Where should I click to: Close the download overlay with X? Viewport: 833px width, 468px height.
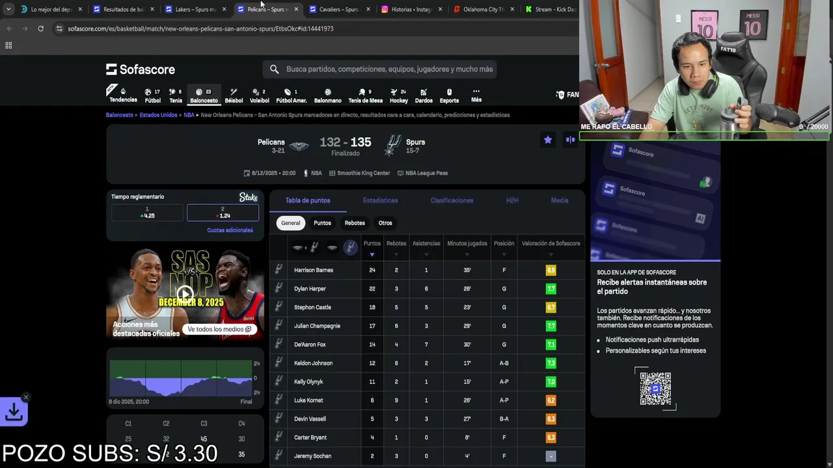tap(26, 397)
